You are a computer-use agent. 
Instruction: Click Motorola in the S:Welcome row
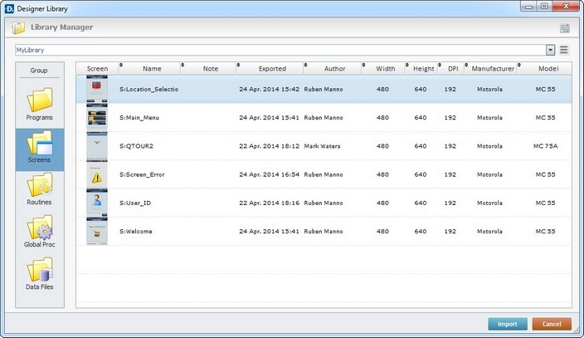coord(489,232)
